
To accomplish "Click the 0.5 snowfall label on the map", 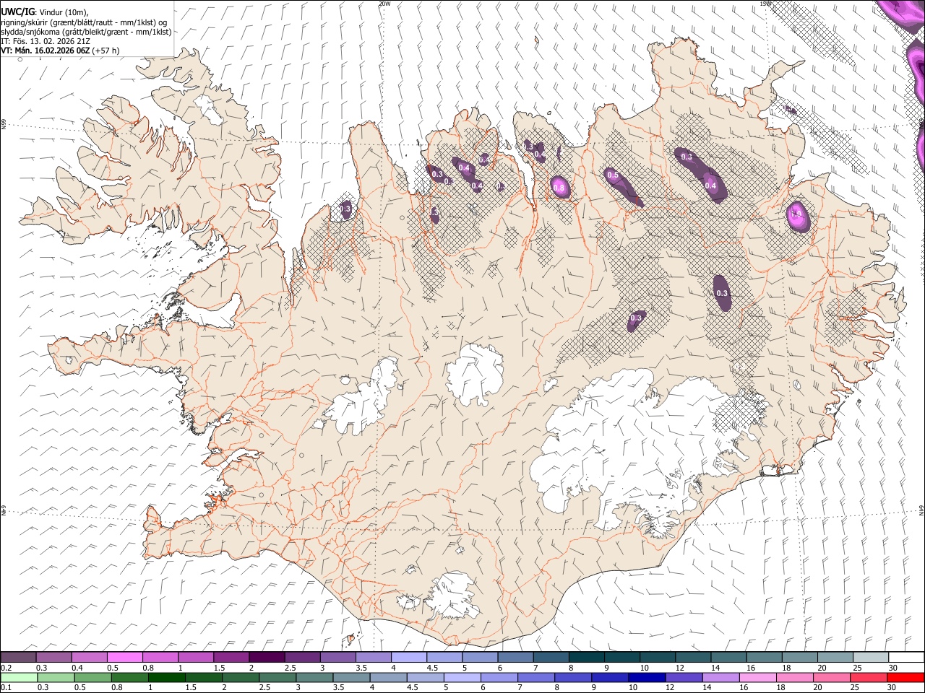I will click(x=613, y=175).
